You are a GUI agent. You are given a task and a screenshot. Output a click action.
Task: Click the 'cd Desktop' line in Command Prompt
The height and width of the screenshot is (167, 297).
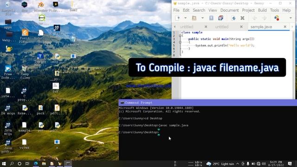coord(153,118)
